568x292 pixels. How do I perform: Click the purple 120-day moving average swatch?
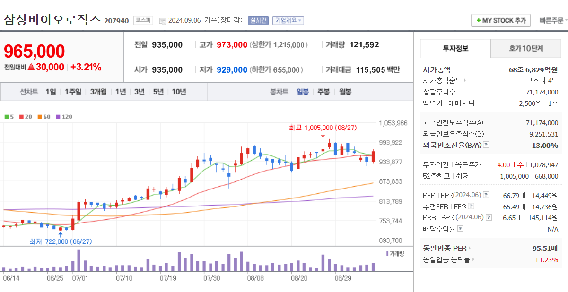click(58, 116)
